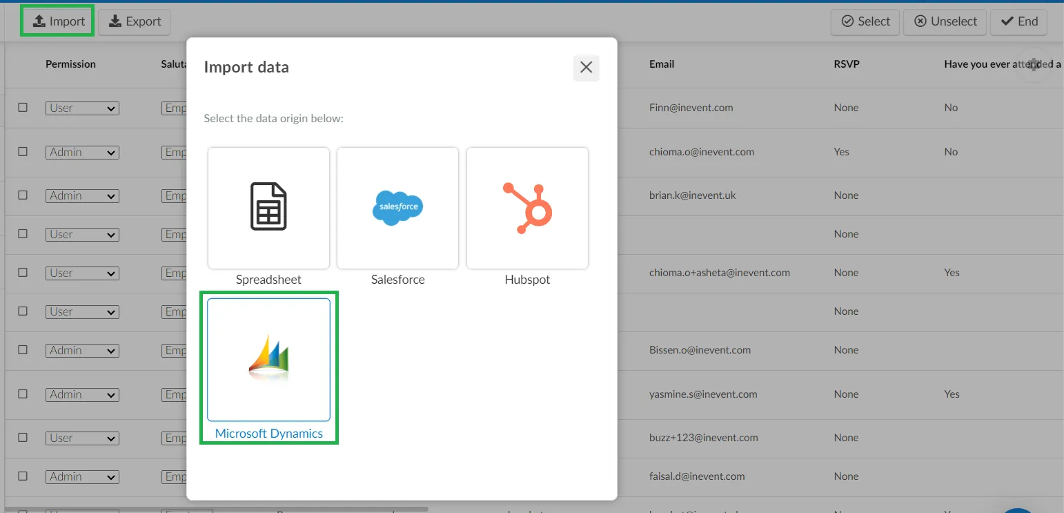Select the Hubspot data origin card

coord(527,208)
